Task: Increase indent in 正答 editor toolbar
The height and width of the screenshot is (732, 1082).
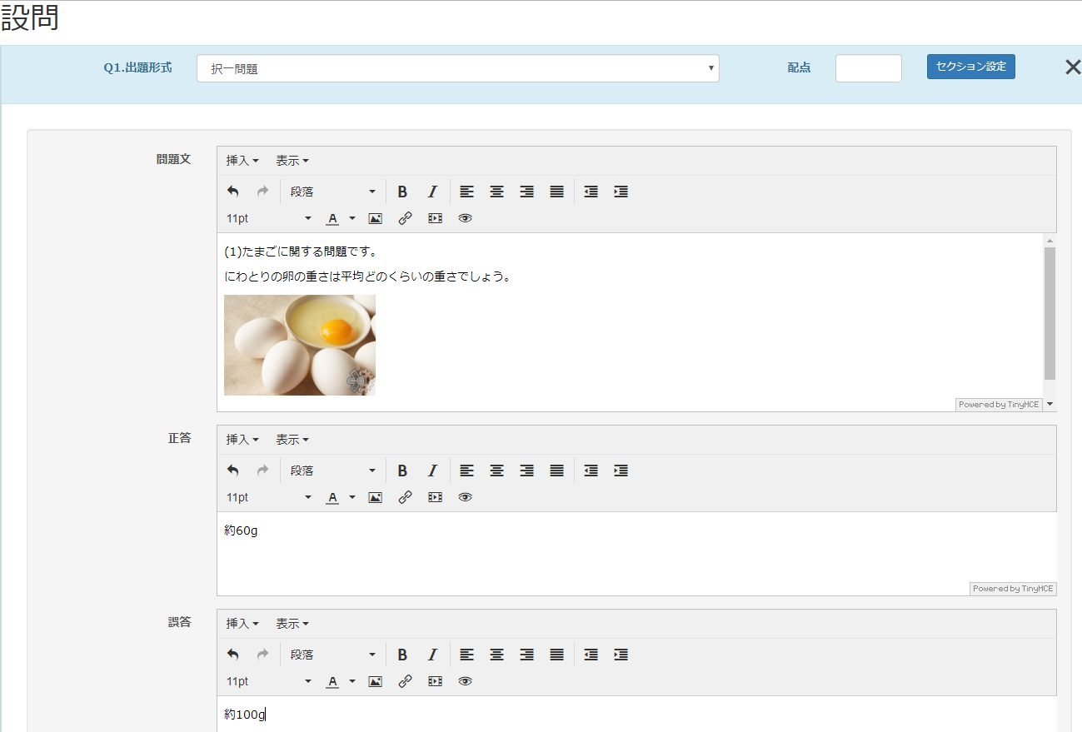Action: coord(621,471)
